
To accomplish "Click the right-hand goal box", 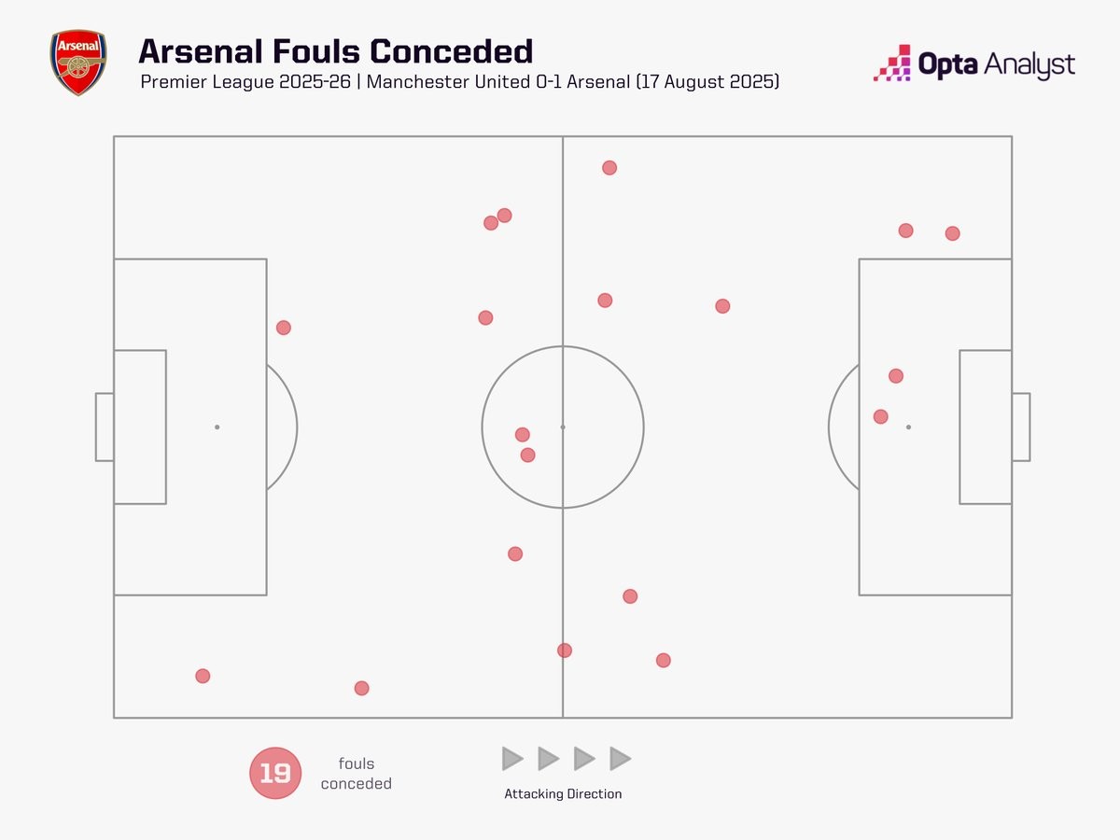I will (x=986, y=427).
